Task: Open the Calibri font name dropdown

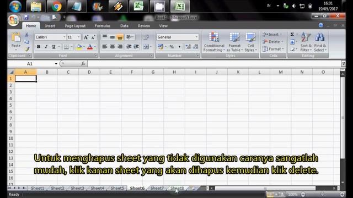Action: [x=65, y=37]
